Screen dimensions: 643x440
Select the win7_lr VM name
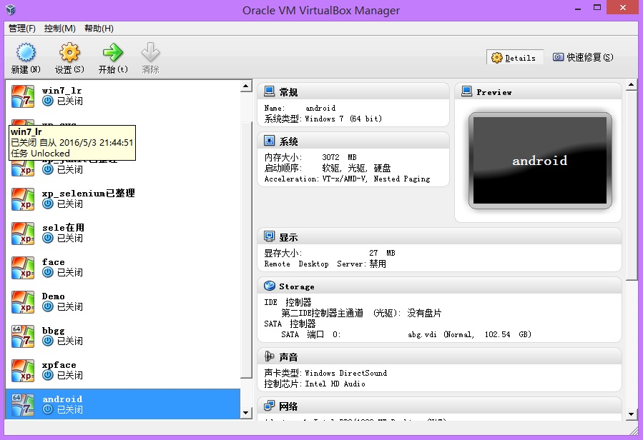(x=62, y=91)
